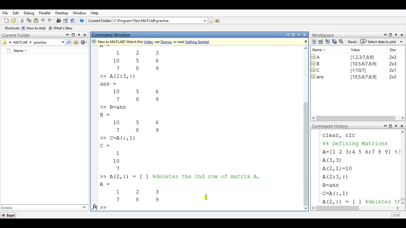Click the Open file folder icon
The image size is (406, 228).
[13, 21]
